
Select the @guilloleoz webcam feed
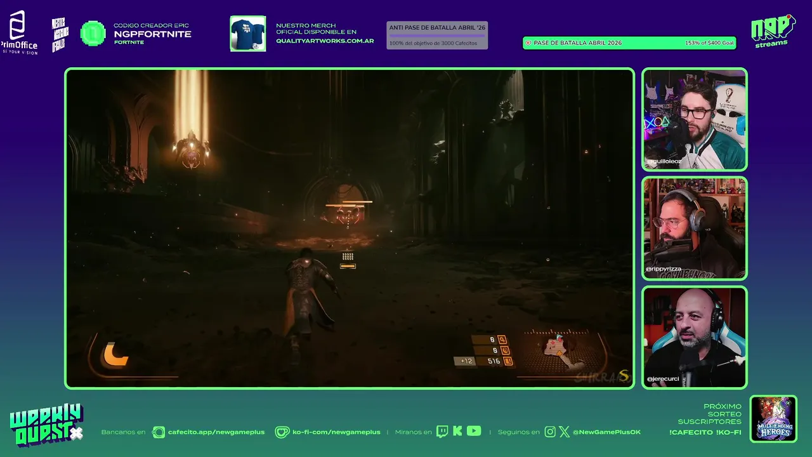click(694, 119)
